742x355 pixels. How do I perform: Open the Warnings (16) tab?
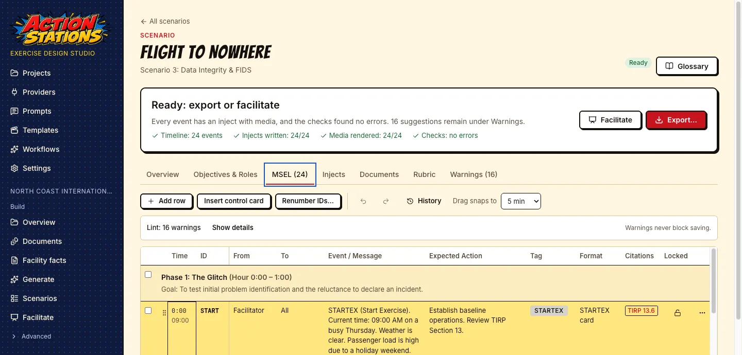[474, 174]
